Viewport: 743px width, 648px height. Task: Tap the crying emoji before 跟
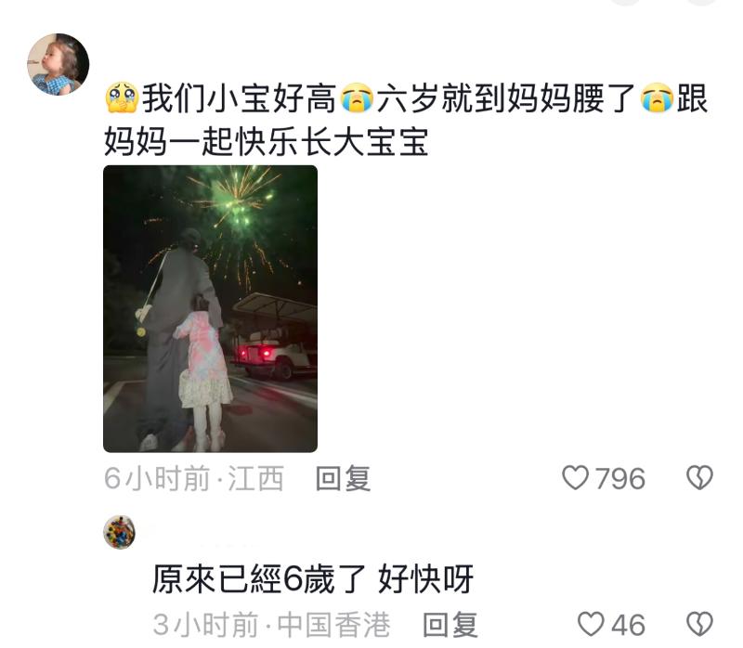657,98
